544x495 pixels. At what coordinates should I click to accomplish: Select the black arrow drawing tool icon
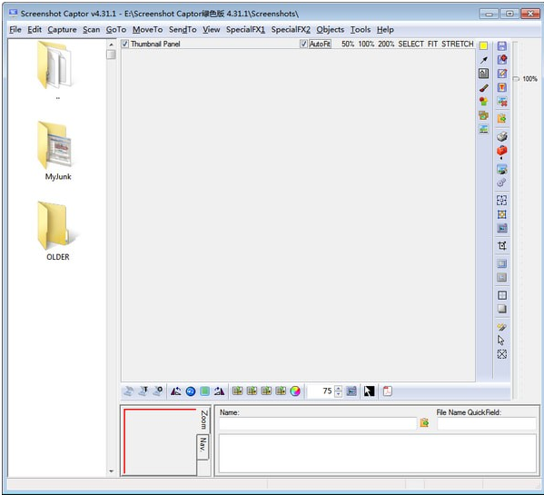484,60
